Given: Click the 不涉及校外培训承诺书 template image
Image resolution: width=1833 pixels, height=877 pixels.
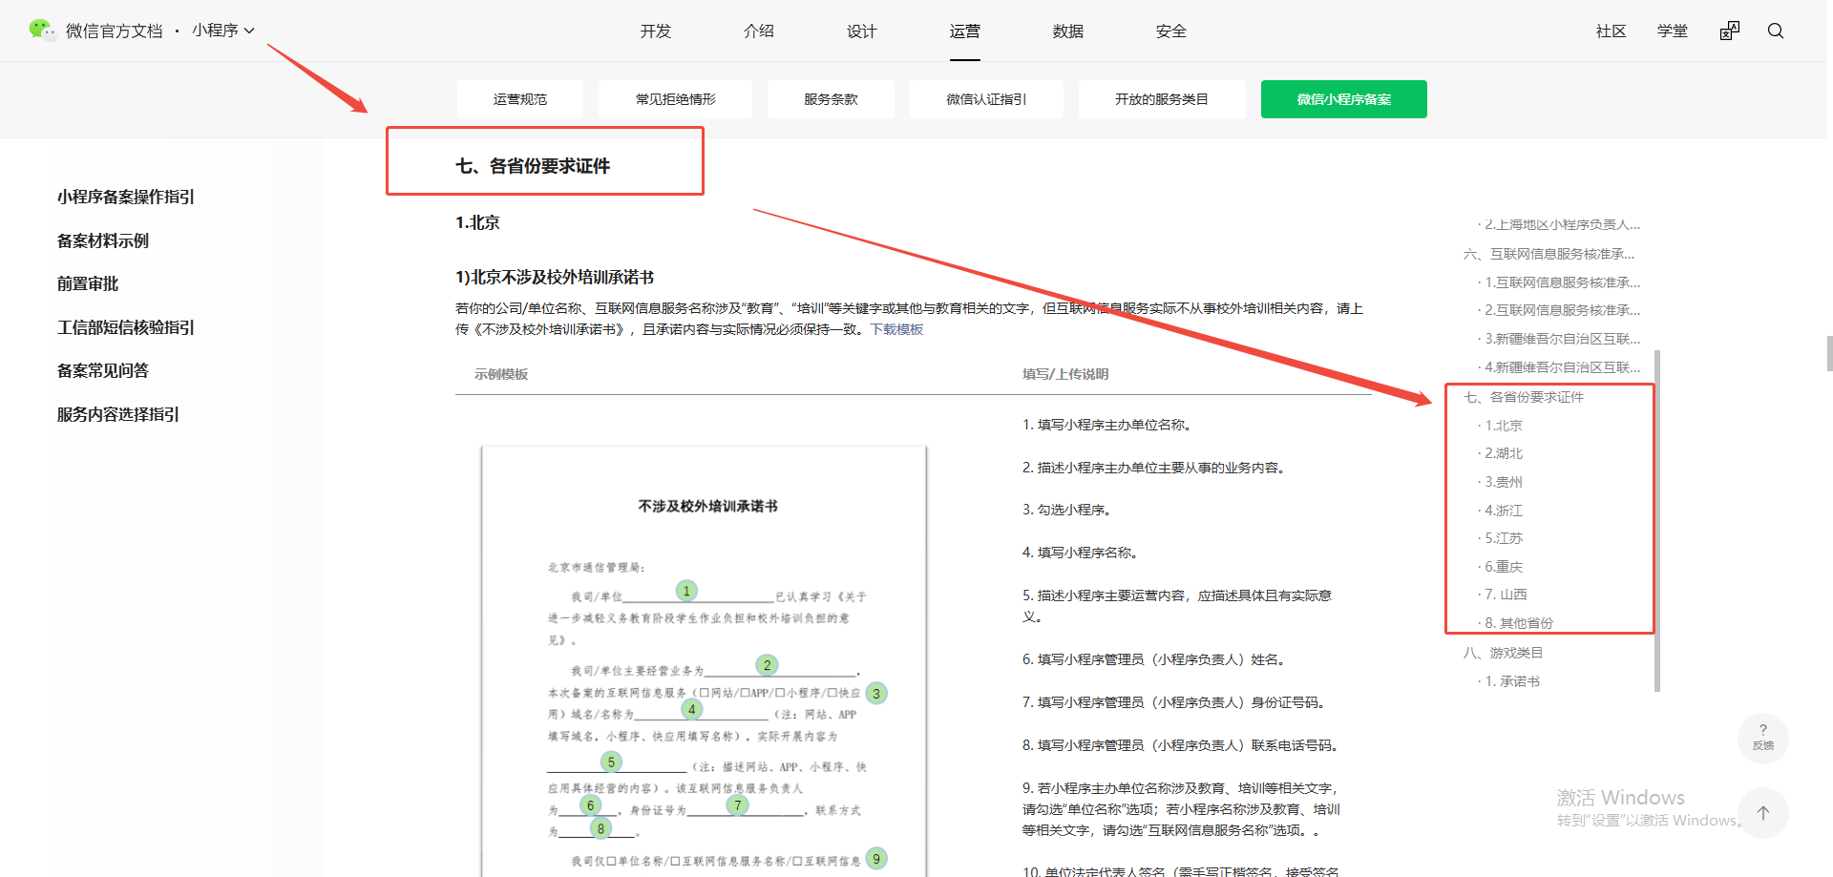Looking at the screenshot, I should click(x=705, y=658).
